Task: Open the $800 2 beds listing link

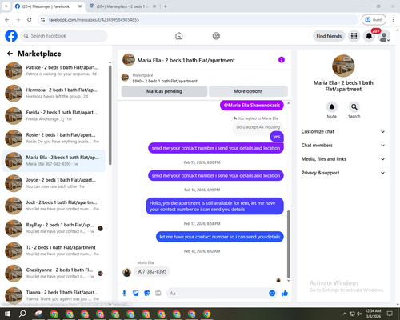Action: [x=165, y=81]
